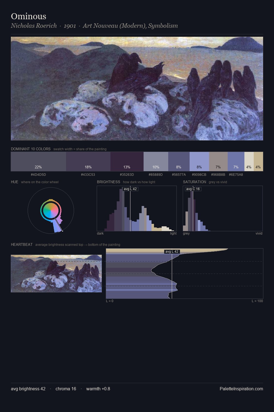This screenshot has height=412, width=274.
Task: Click the saturation histogram chart
Action: click(223, 208)
